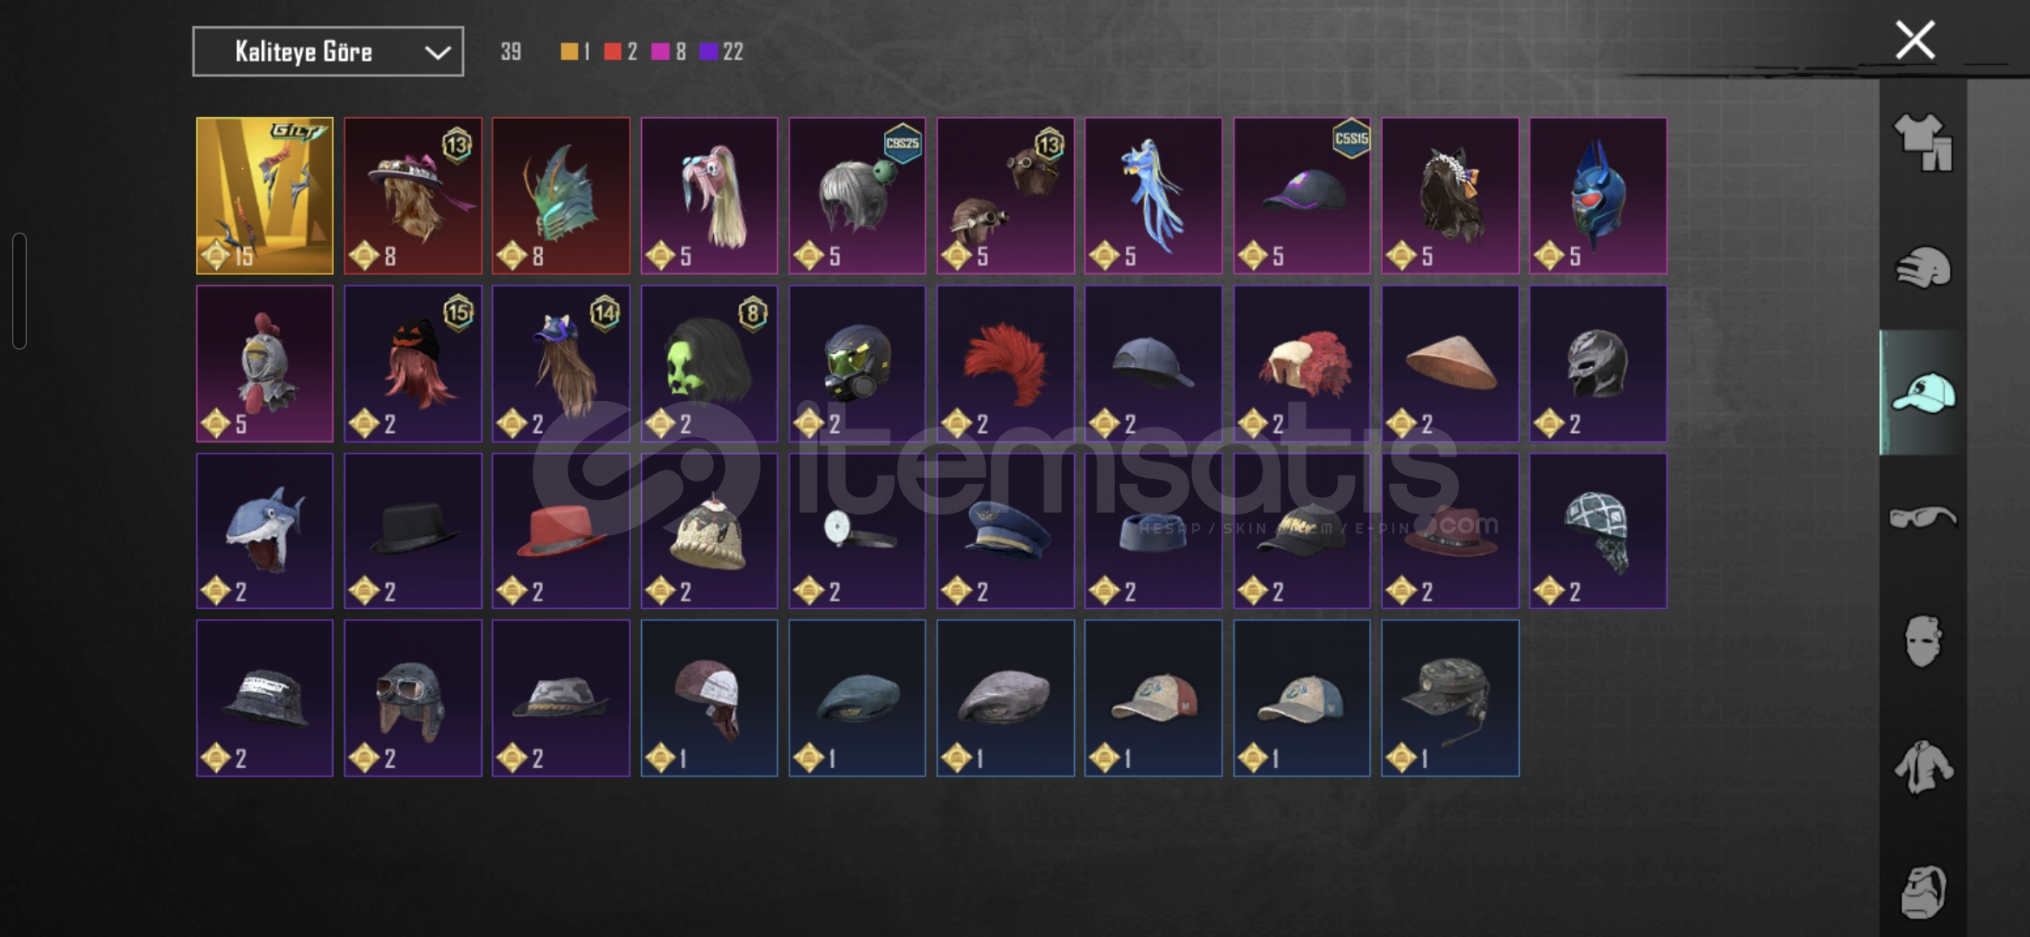Open the glasses category icon
Image resolution: width=2030 pixels, height=937 pixels.
pos(1922,517)
